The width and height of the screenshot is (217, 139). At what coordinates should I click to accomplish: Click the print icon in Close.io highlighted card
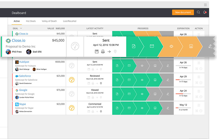[103, 52]
